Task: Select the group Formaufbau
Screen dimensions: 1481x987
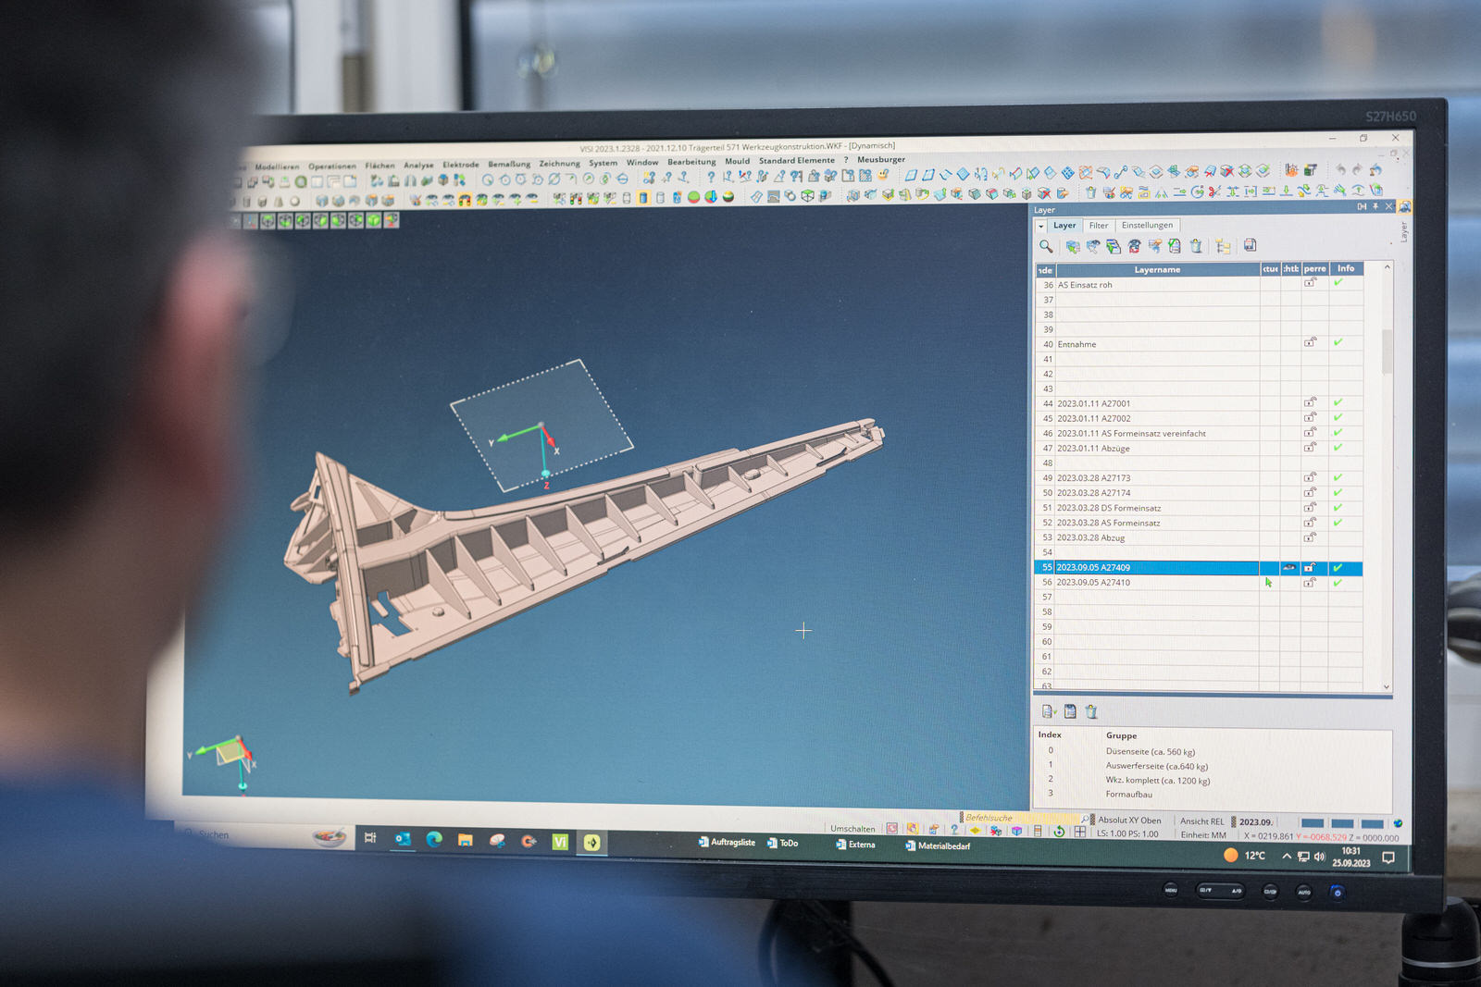Action: [1129, 794]
